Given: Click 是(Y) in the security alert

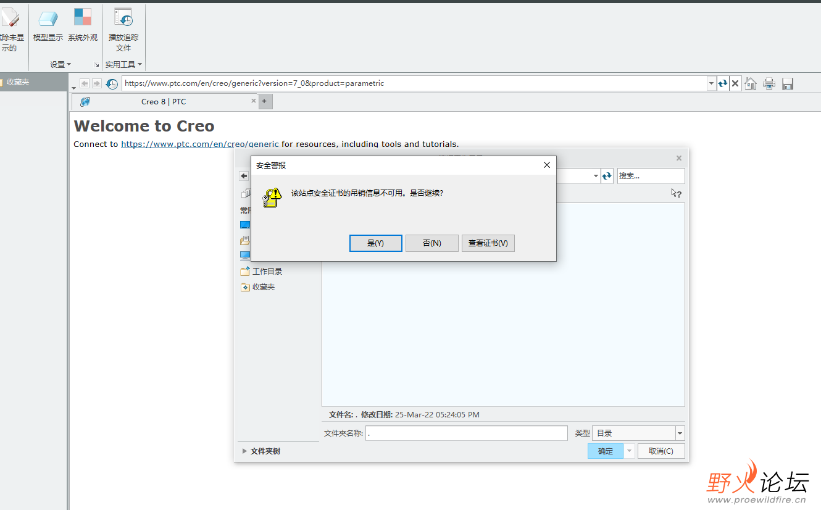Looking at the screenshot, I should pyautogui.click(x=376, y=243).
